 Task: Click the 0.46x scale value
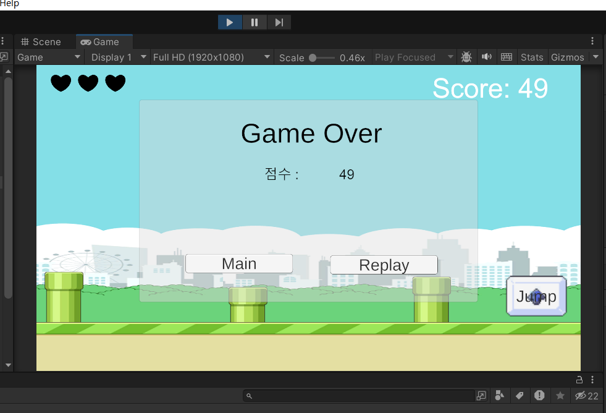coord(352,57)
